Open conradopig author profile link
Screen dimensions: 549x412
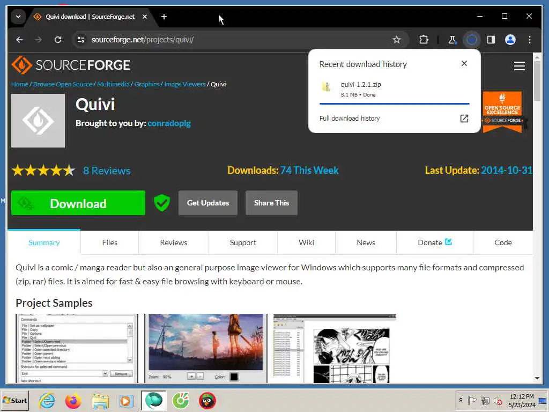(x=169, y=123)
